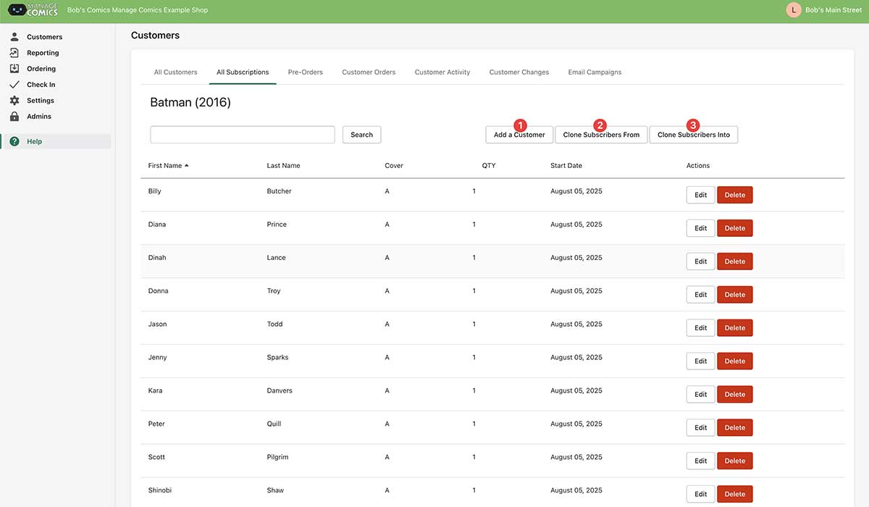Click the user avatar circle labeled L
This screenshot has width=869, height=507.
click(794, 10)
